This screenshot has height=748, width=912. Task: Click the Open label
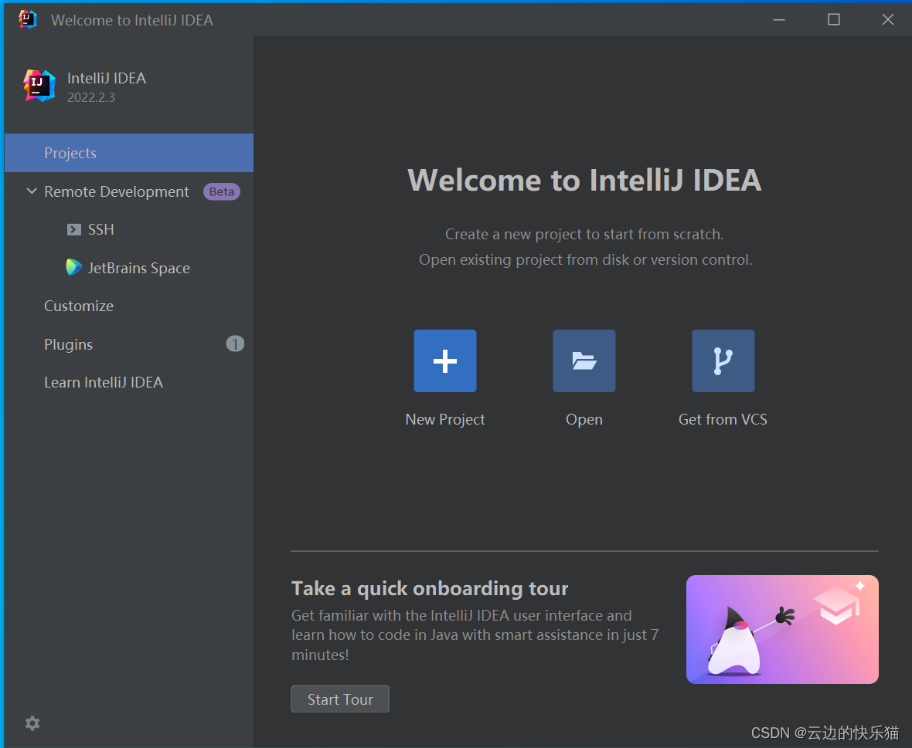click(584, 419)
